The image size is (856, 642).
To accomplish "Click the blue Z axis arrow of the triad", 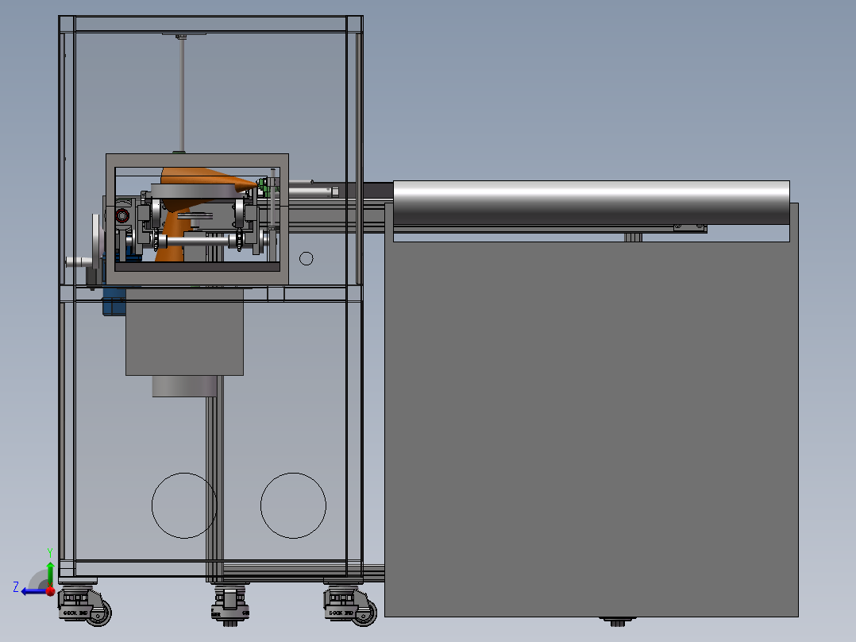I will pos(33,592).
